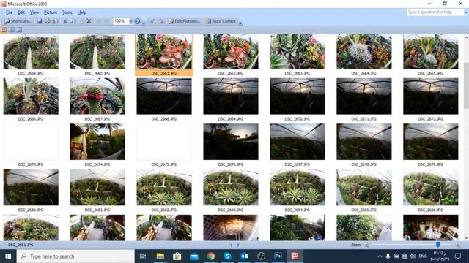Viewport: 469px width, 263px height.
Task: Click the thumbnail zoom slider handle
Action: point(438,245)
